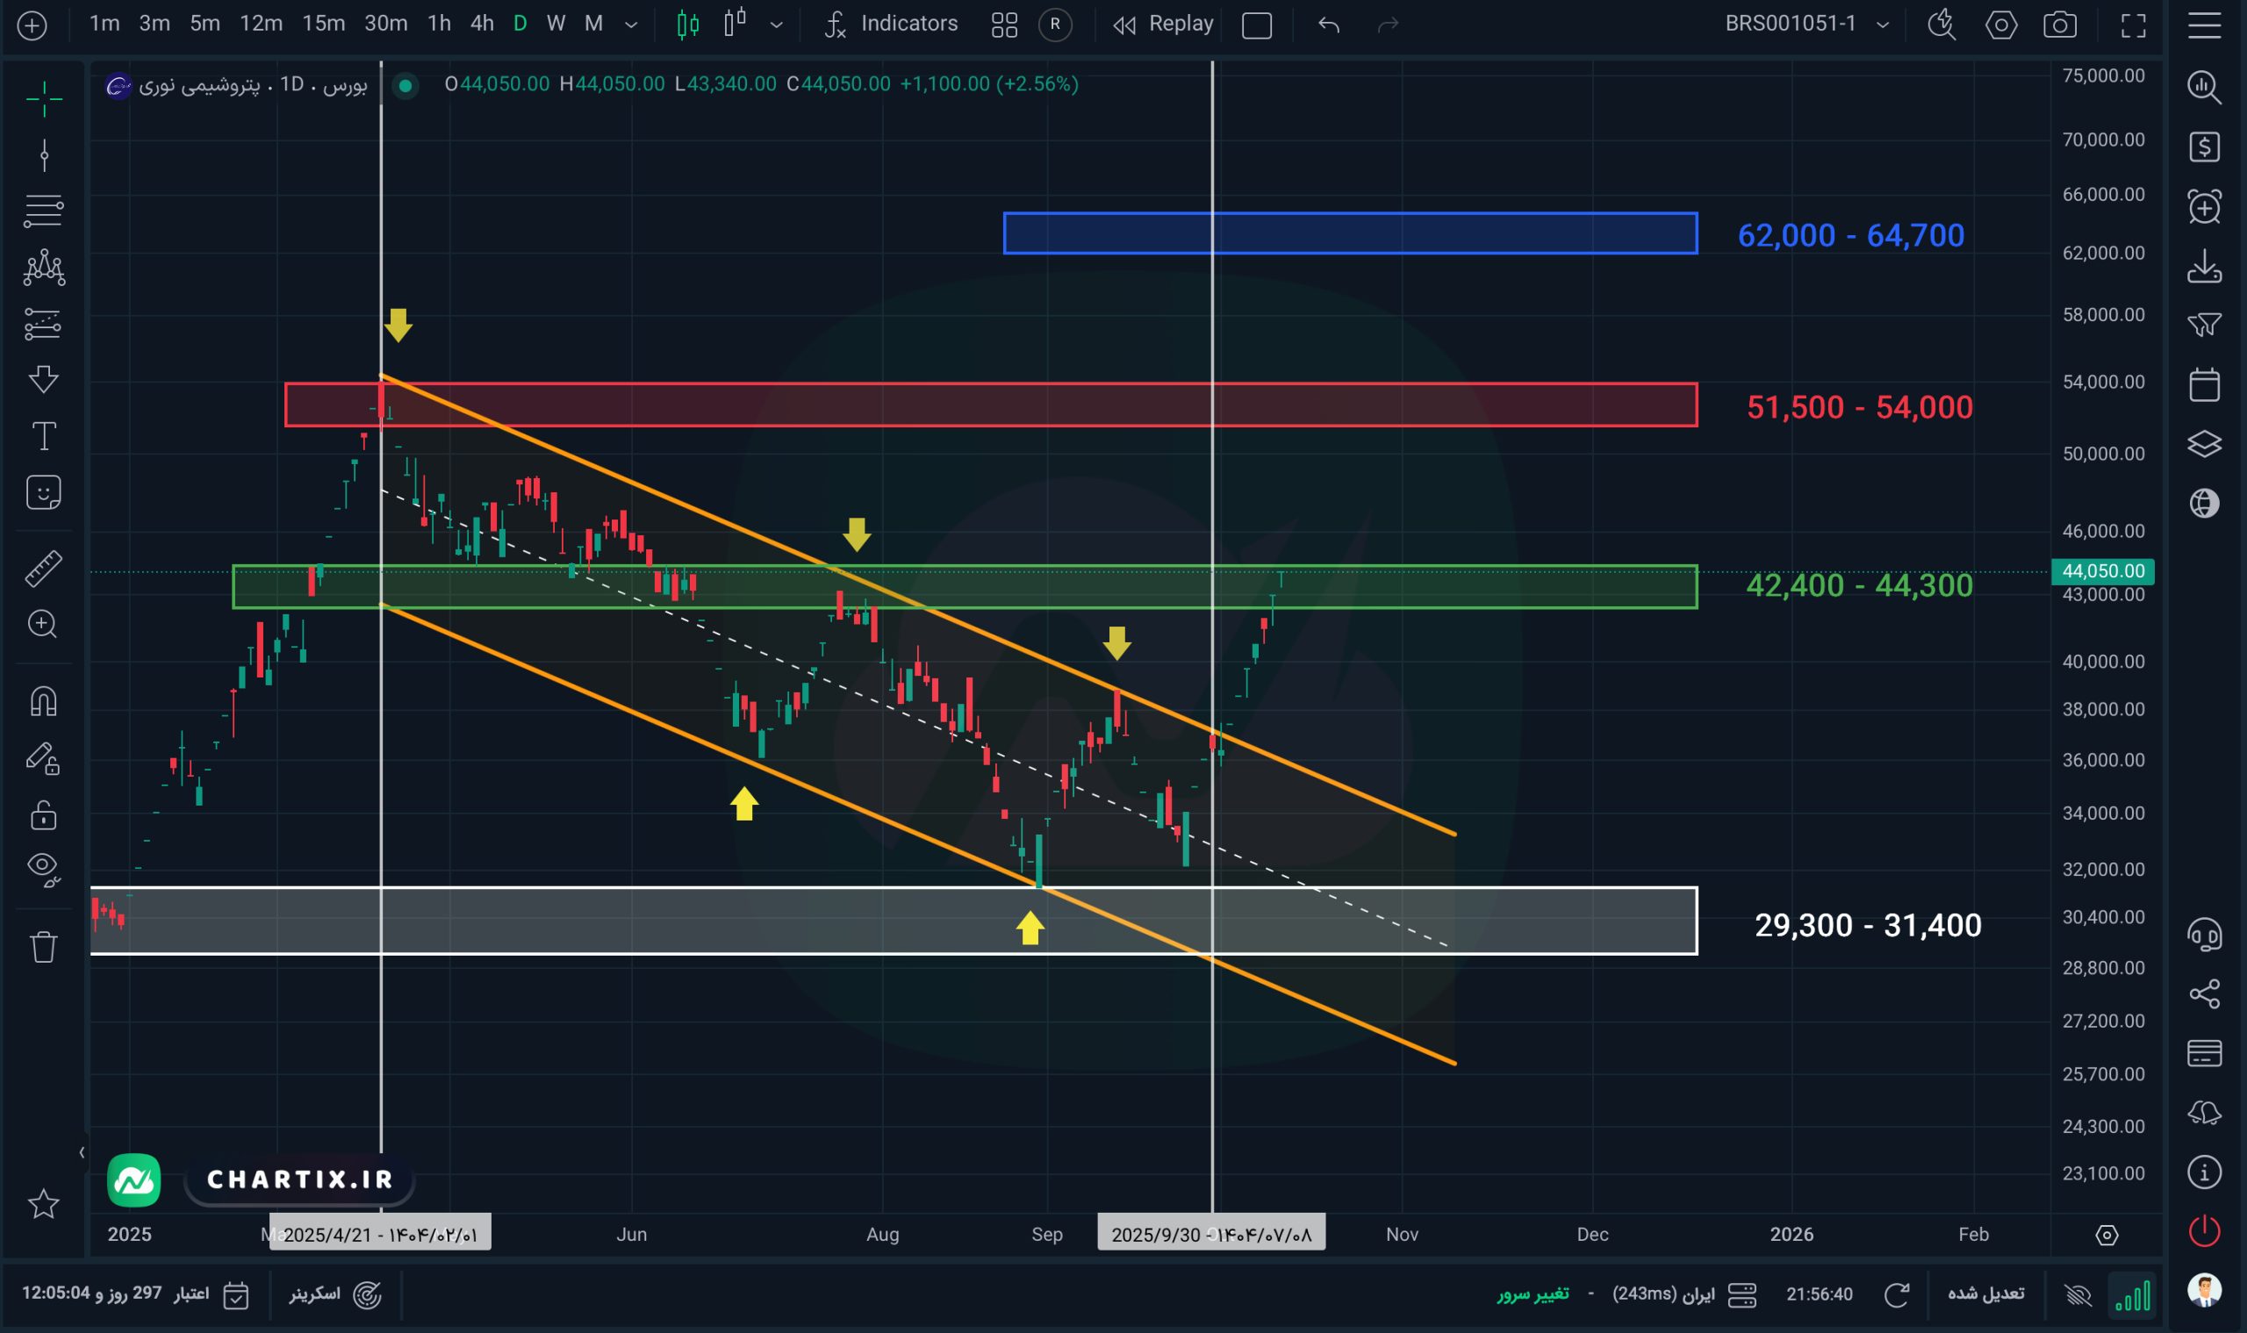Take a chart snapshot with camera icon
Image resolution: width=2247 pixels, height=1333 pixels.
(x=2058, y=25)
